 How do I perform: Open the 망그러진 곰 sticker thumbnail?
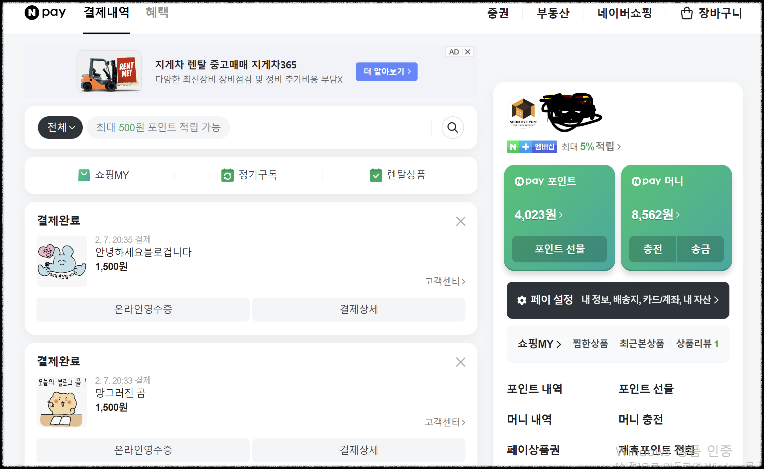[62, 402]
